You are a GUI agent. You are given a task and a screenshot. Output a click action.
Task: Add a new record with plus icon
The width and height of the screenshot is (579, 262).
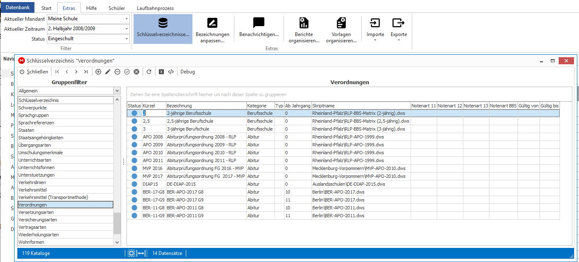(x=98, y=72)
